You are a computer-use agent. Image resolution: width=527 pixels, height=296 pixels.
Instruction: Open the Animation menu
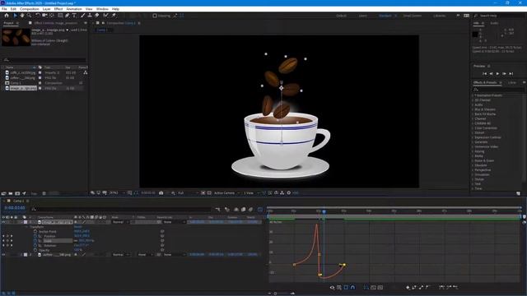pos(74,9)
